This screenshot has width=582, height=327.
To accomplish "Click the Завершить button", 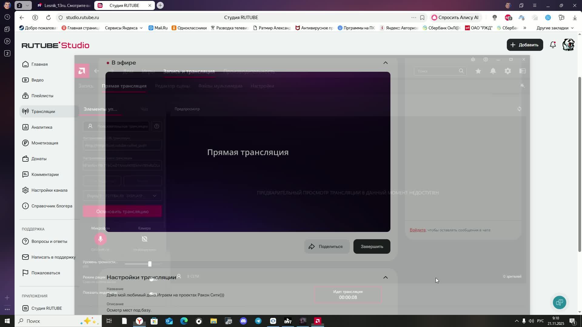I will click(372, 246).
